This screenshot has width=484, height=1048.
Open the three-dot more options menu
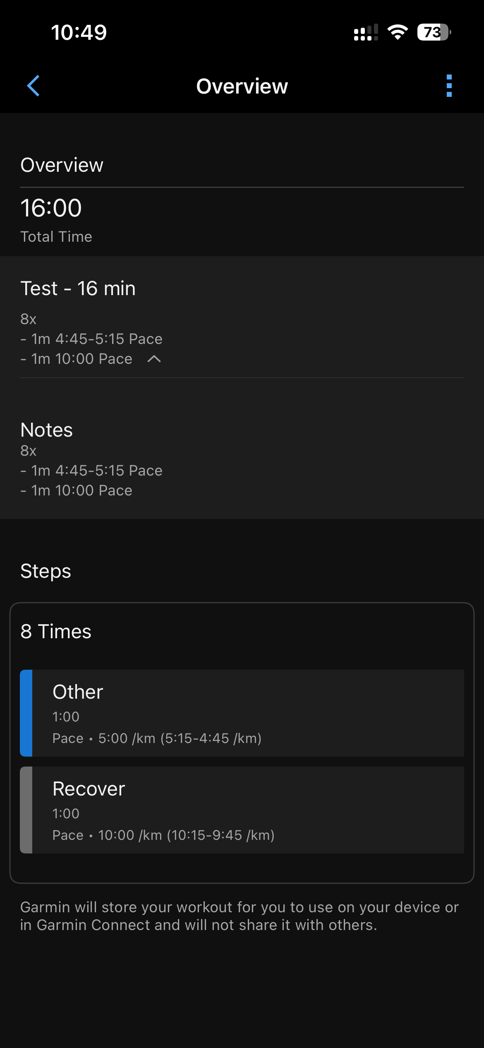449,86
